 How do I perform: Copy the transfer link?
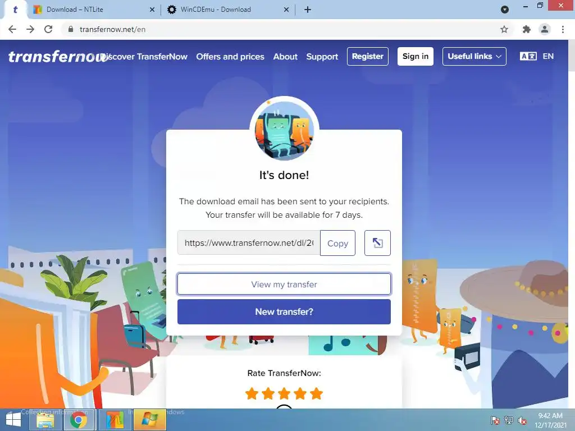337,243
